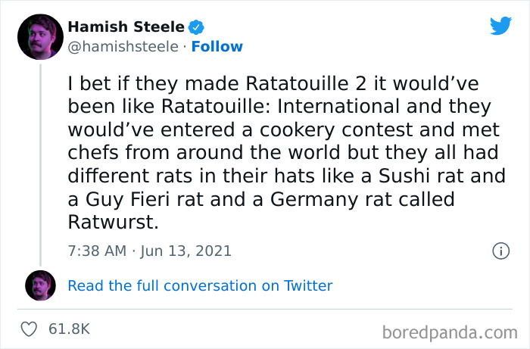Click the tweet info circle icon
This screenshot has height=349, width=530.
(x=500, y=251)
